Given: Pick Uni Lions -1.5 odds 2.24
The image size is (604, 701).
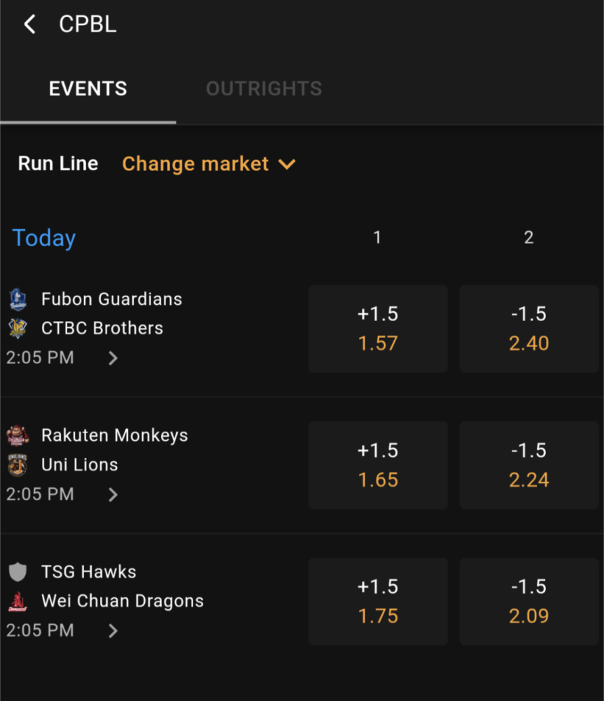Looking at the screenshot, I should coord(529,465).
